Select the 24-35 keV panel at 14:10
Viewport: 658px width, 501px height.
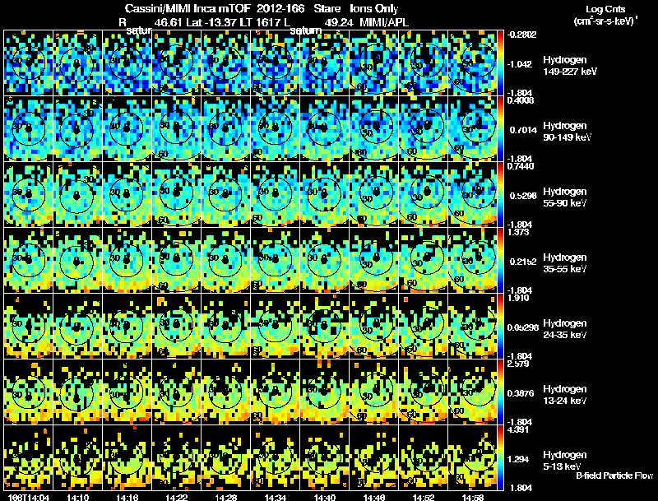(x=77, y=326)
